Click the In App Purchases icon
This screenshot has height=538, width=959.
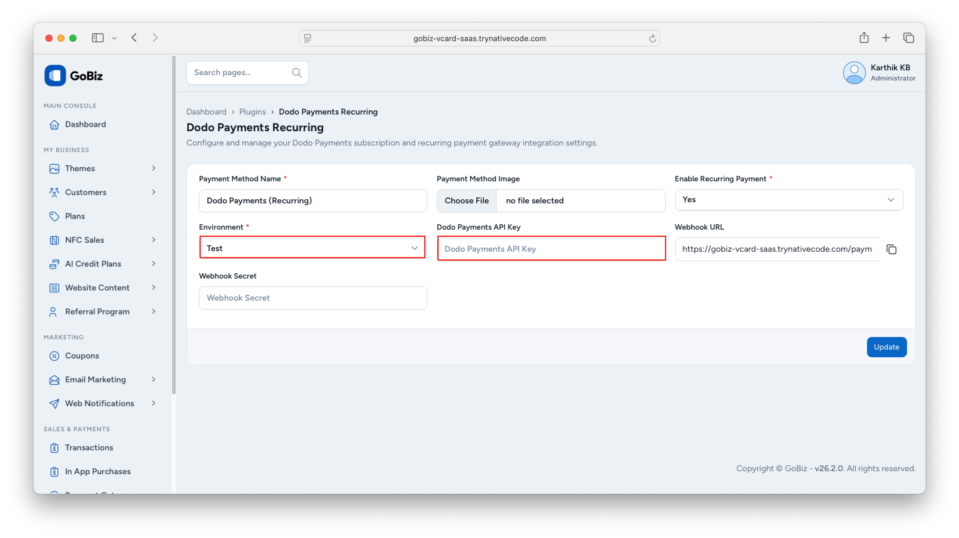pyautogui.click(x=54, y=472)
